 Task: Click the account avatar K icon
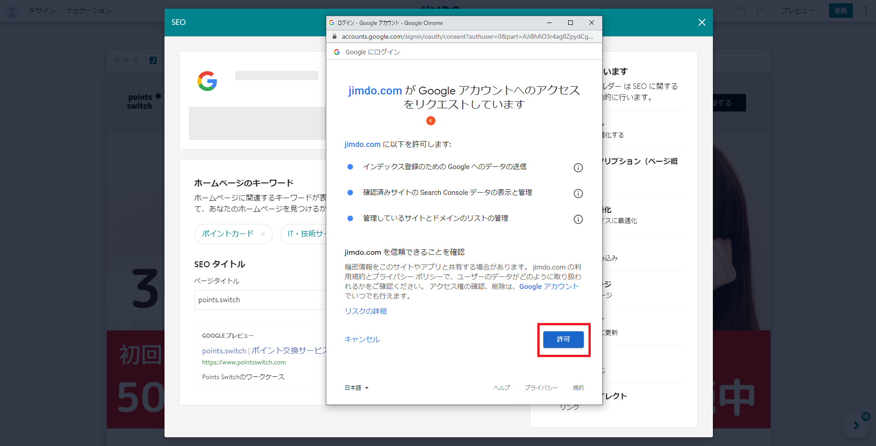pyautogui.click(x=431, y=121)
